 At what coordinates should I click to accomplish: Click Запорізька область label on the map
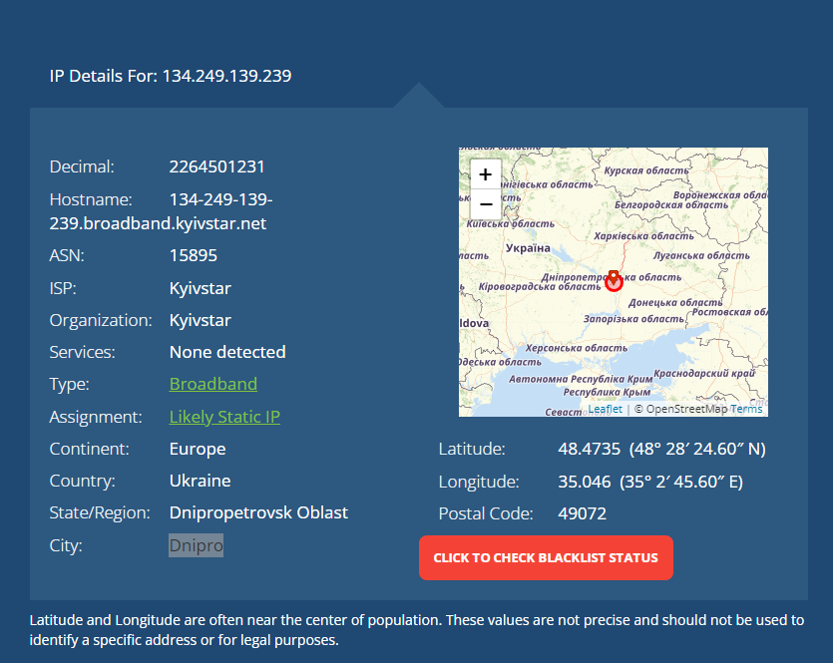coord(633,319)
